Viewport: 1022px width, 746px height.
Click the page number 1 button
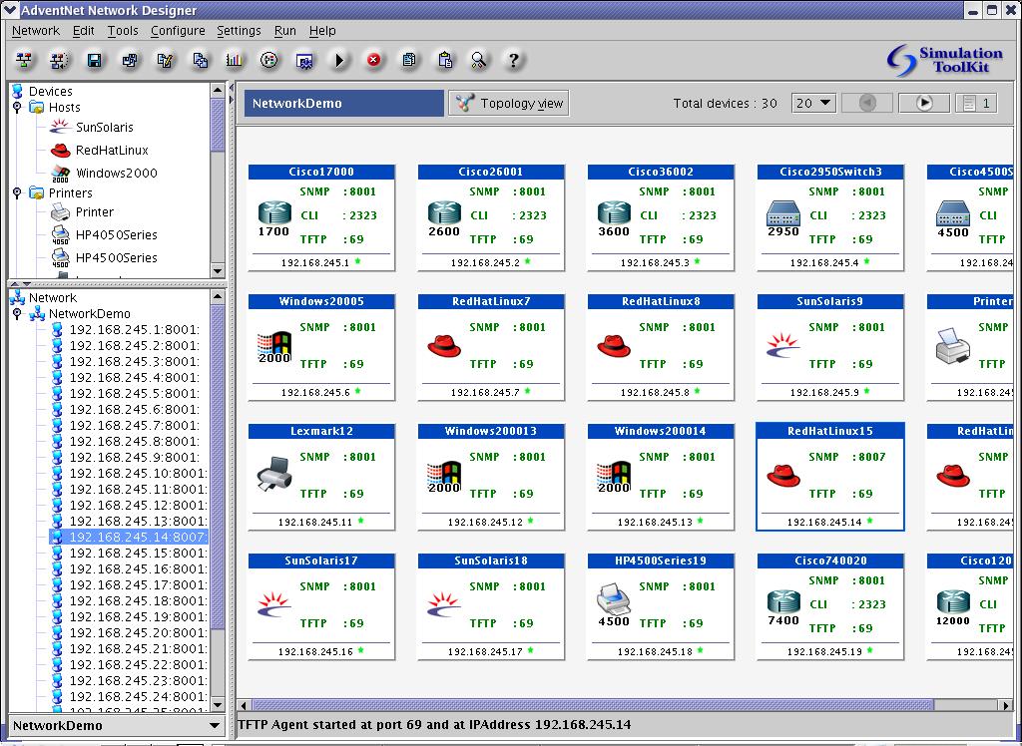976,103
